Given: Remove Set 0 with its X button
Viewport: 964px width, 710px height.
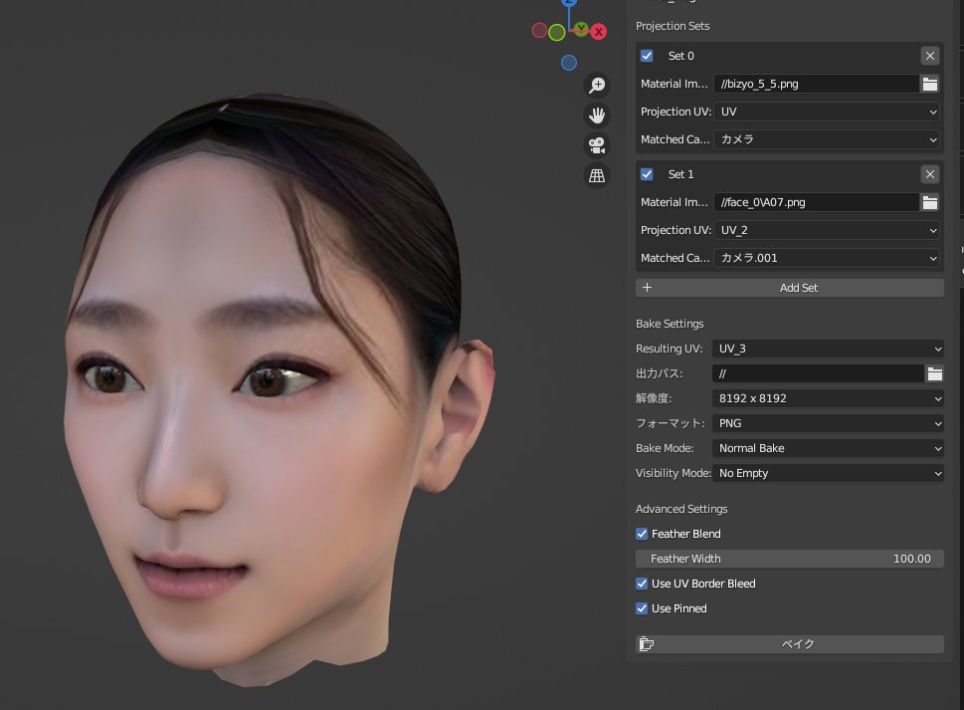Looking at the screenshot, I should pyautogui.click(x=930, y=56).
